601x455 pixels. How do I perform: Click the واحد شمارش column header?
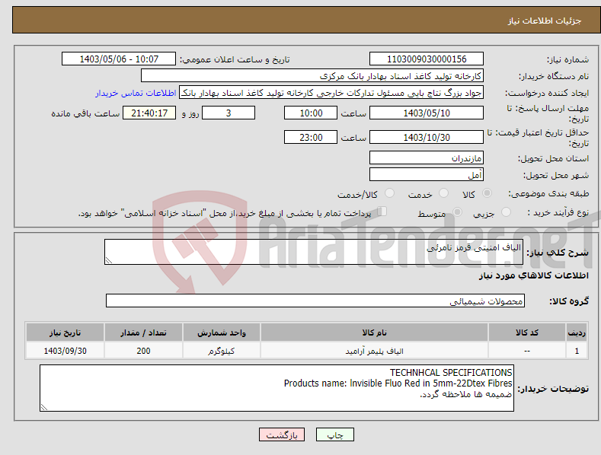click(x=222, y=332)
